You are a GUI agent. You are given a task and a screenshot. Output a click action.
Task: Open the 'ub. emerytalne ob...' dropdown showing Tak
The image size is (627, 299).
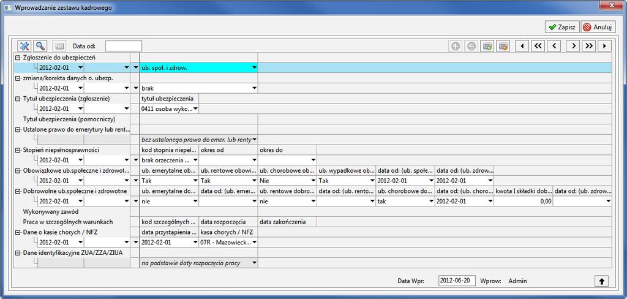click(x=195, y=181)
